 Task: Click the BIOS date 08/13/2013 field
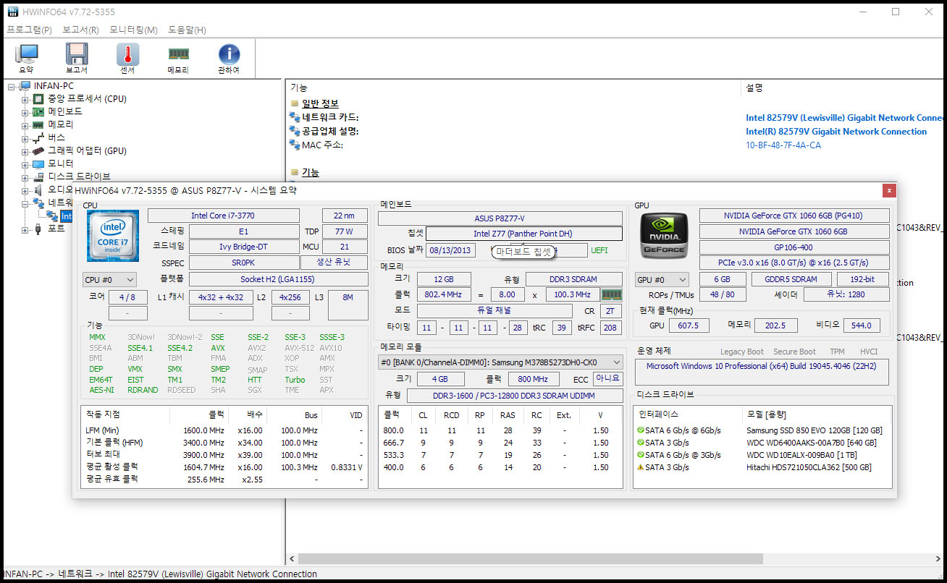[x=450, y=250]
